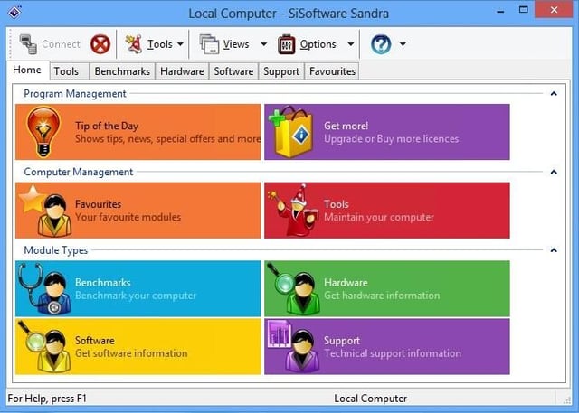The height and width of the screenshot is (413, 579).
Task: Click the Views toolbar button
Action: tap(224, 44)
